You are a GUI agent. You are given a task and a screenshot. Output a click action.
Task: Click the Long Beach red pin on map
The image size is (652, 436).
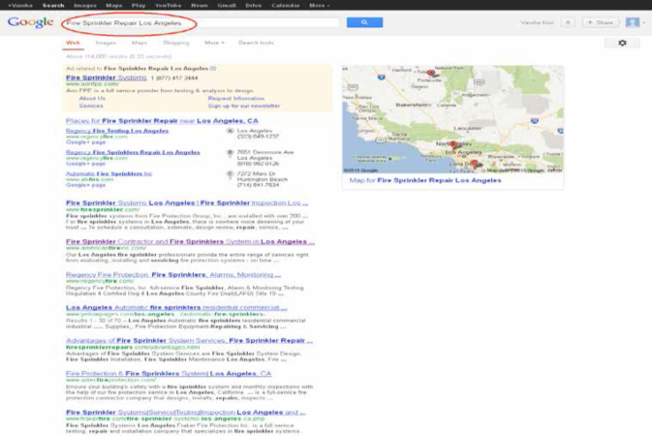tap(474, 163)
